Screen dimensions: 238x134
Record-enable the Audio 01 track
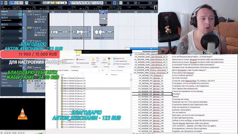tap(36, 17)
